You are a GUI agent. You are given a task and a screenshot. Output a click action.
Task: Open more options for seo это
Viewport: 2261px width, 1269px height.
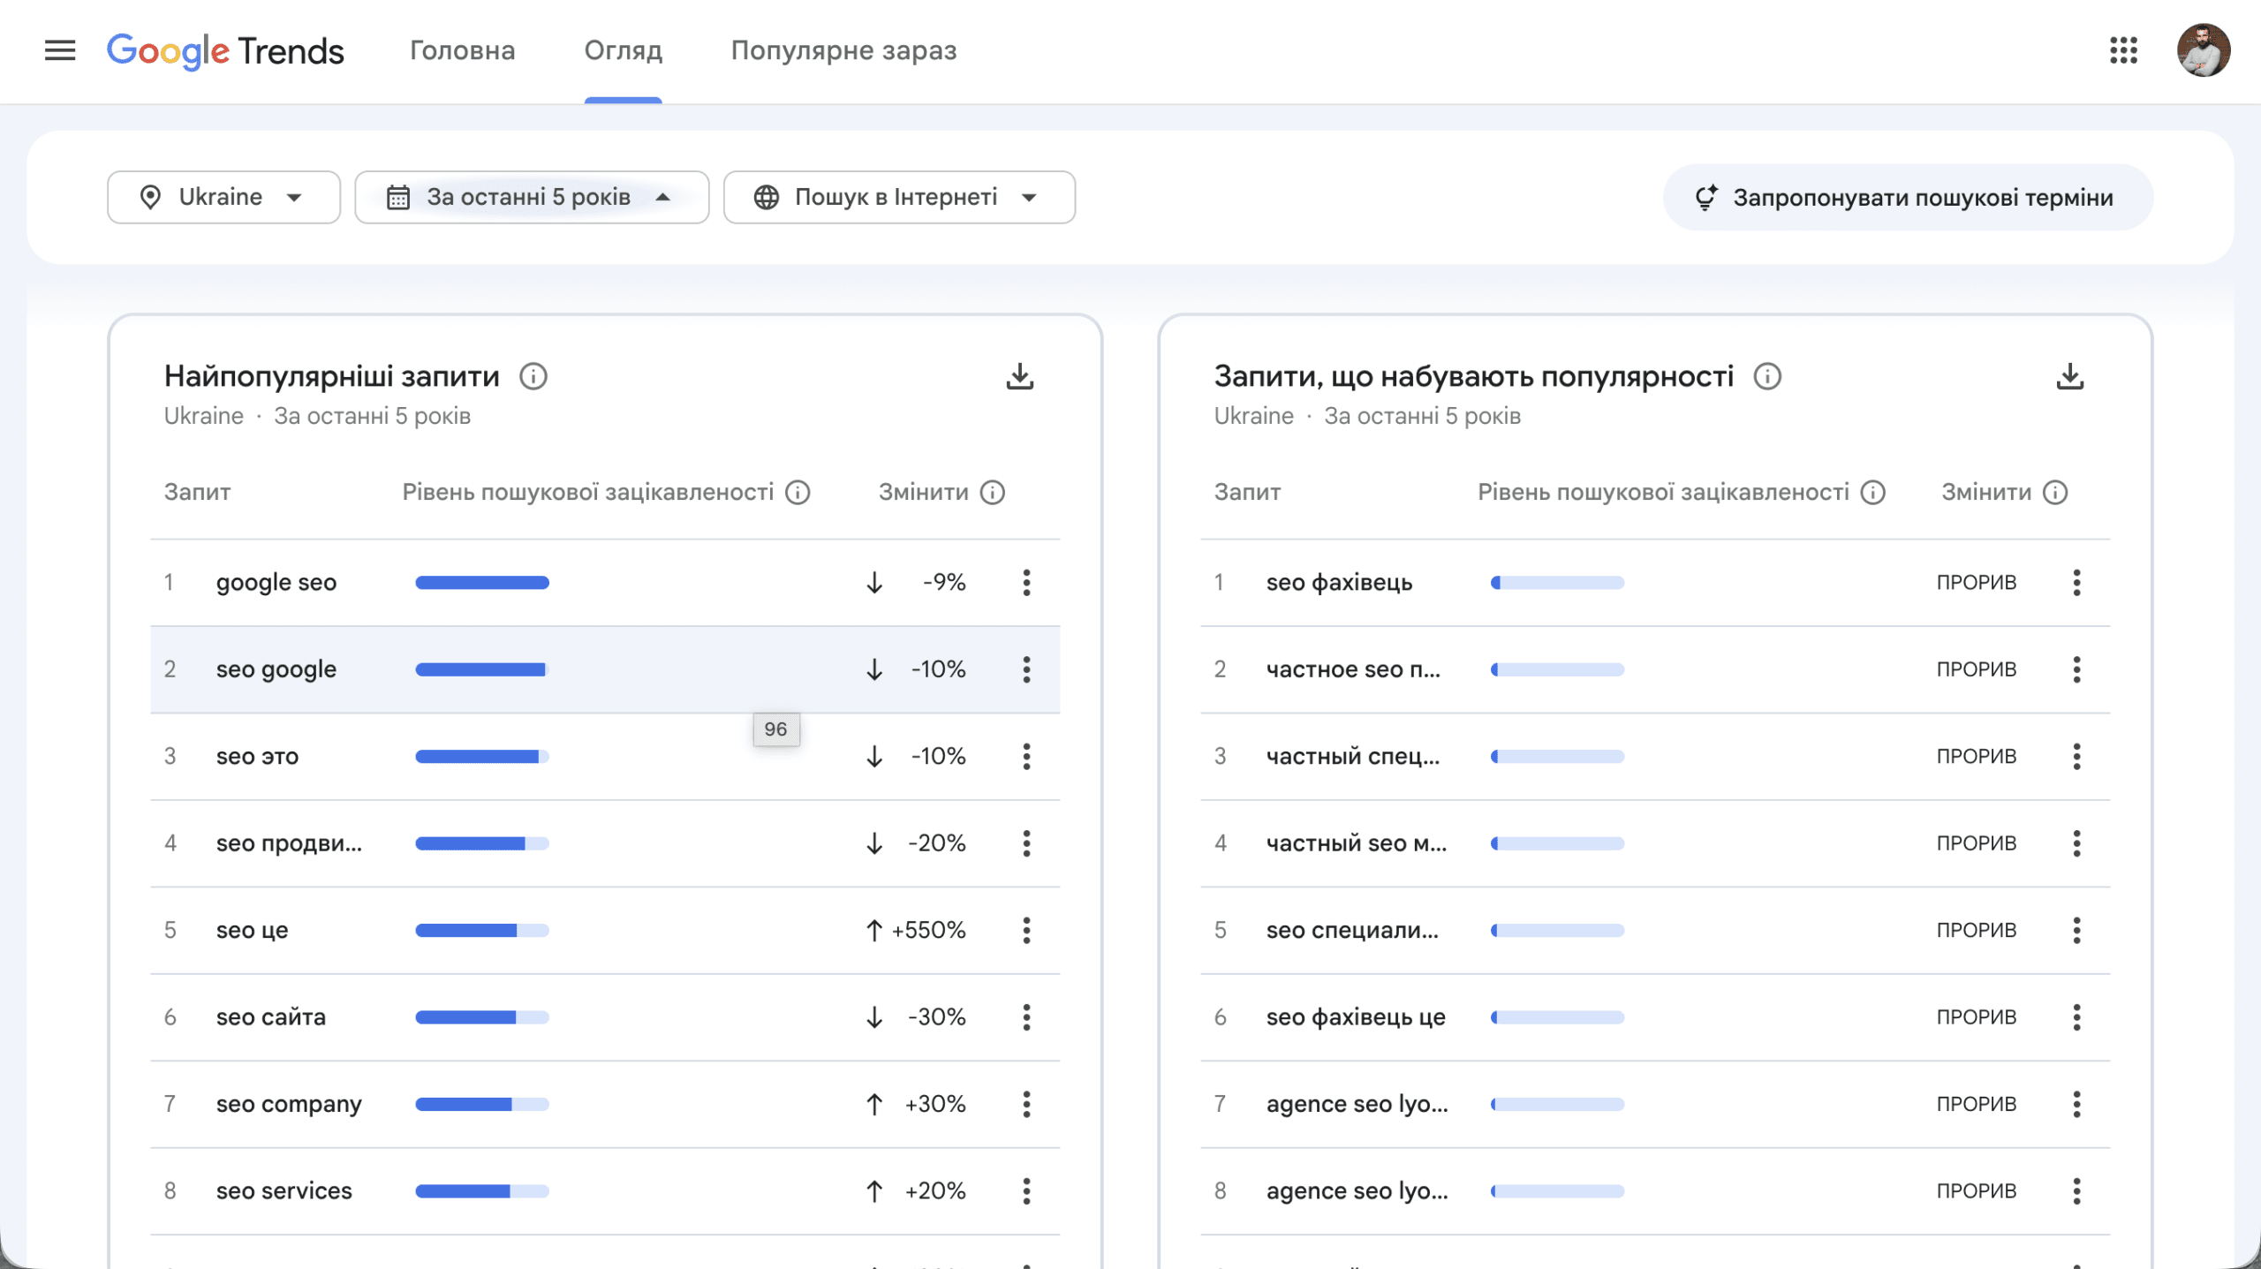coord(1026,757)
